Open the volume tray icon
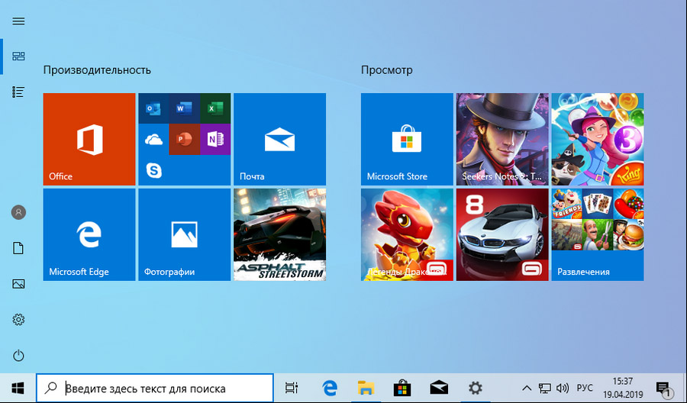 tap(562, 388)
